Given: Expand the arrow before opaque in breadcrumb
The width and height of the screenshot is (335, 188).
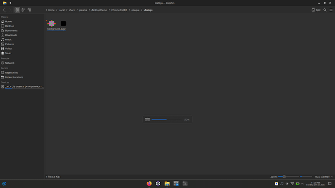Looking at the screenshot, I should (x=129, y=10).
